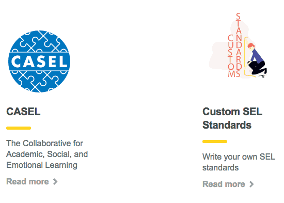Image resolution: width=284 pixels, height=203 pixels.
Task: Click the Custom Standards illustration
Action: tap(238, 45)
